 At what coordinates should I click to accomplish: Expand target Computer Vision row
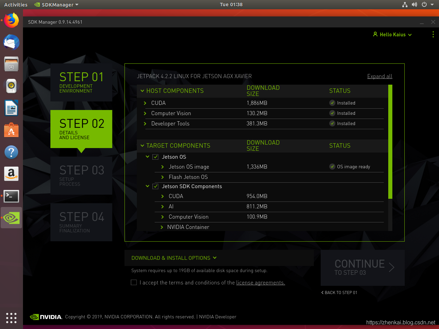[163, 217]
